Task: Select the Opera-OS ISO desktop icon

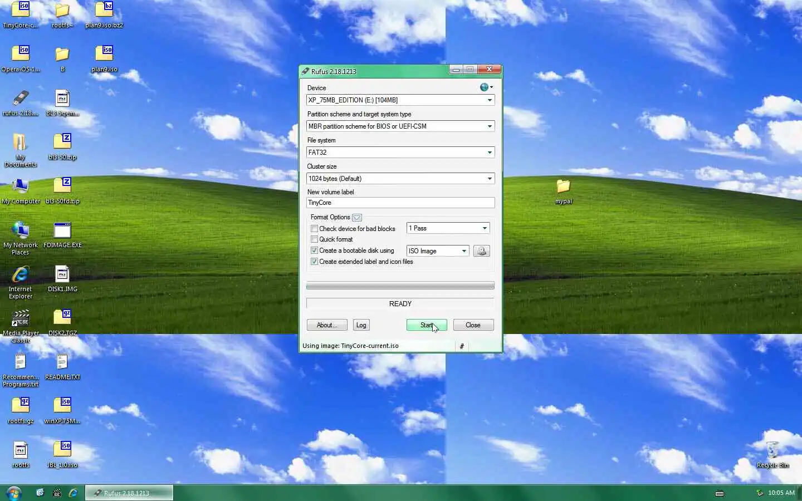Action: point(21,59)
